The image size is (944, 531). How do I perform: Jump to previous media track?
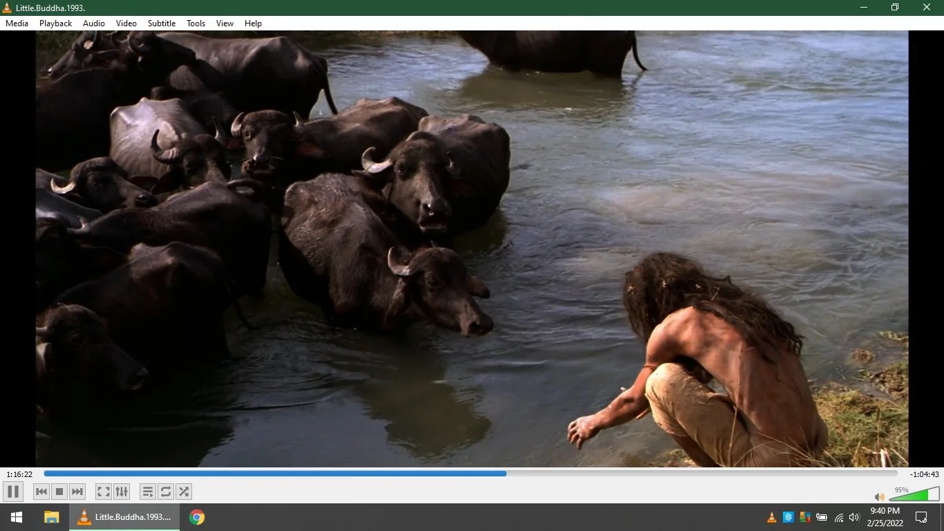coord(41,492)
